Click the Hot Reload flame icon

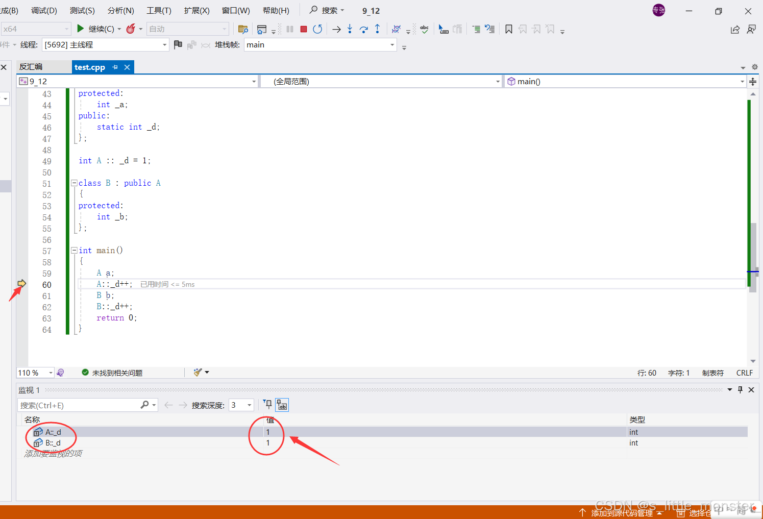(131, 29)
